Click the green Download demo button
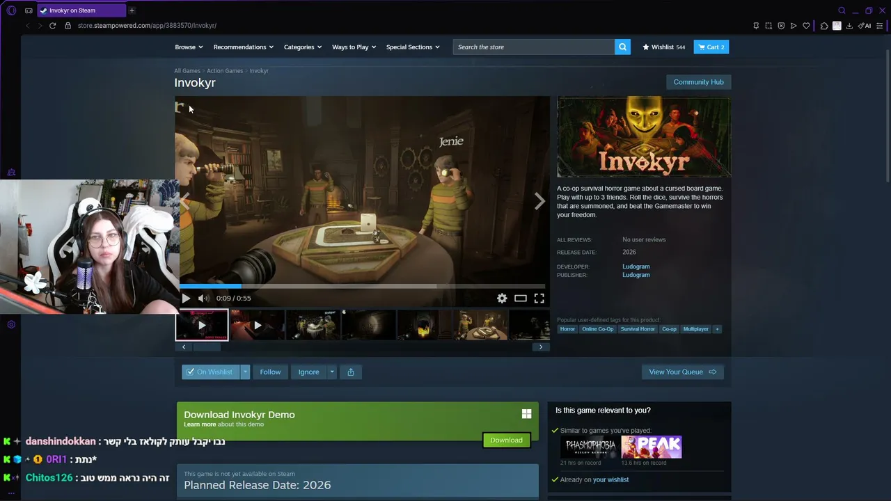This screenshot has height=501, width=891. tap(506, 440)
